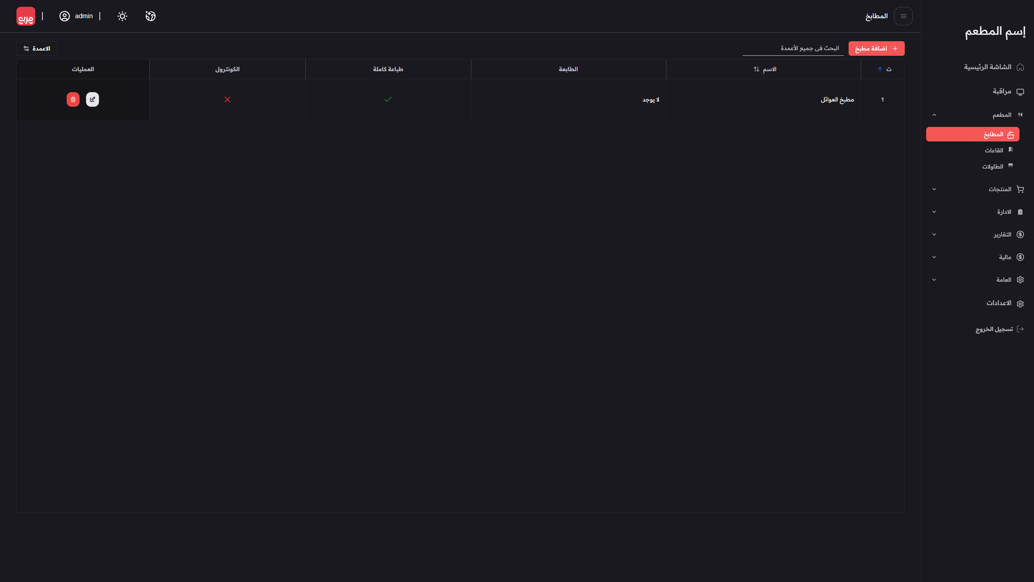Click اضافة مطبخ add kitchen button
The width and height of the screenshot is (1034, 582).
coord(876,48)
